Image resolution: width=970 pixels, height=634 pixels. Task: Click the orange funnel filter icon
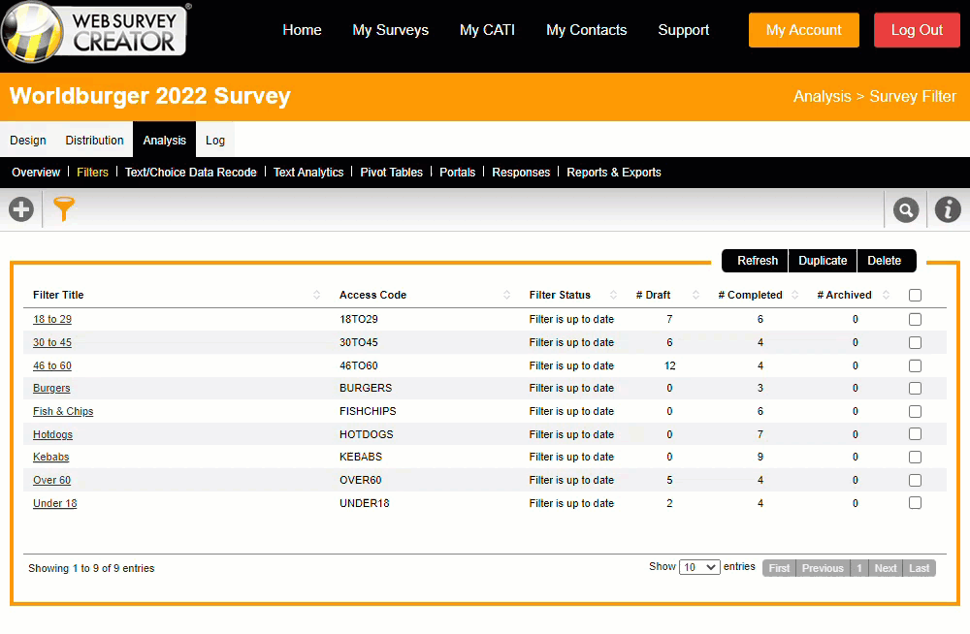pos(64,209)
